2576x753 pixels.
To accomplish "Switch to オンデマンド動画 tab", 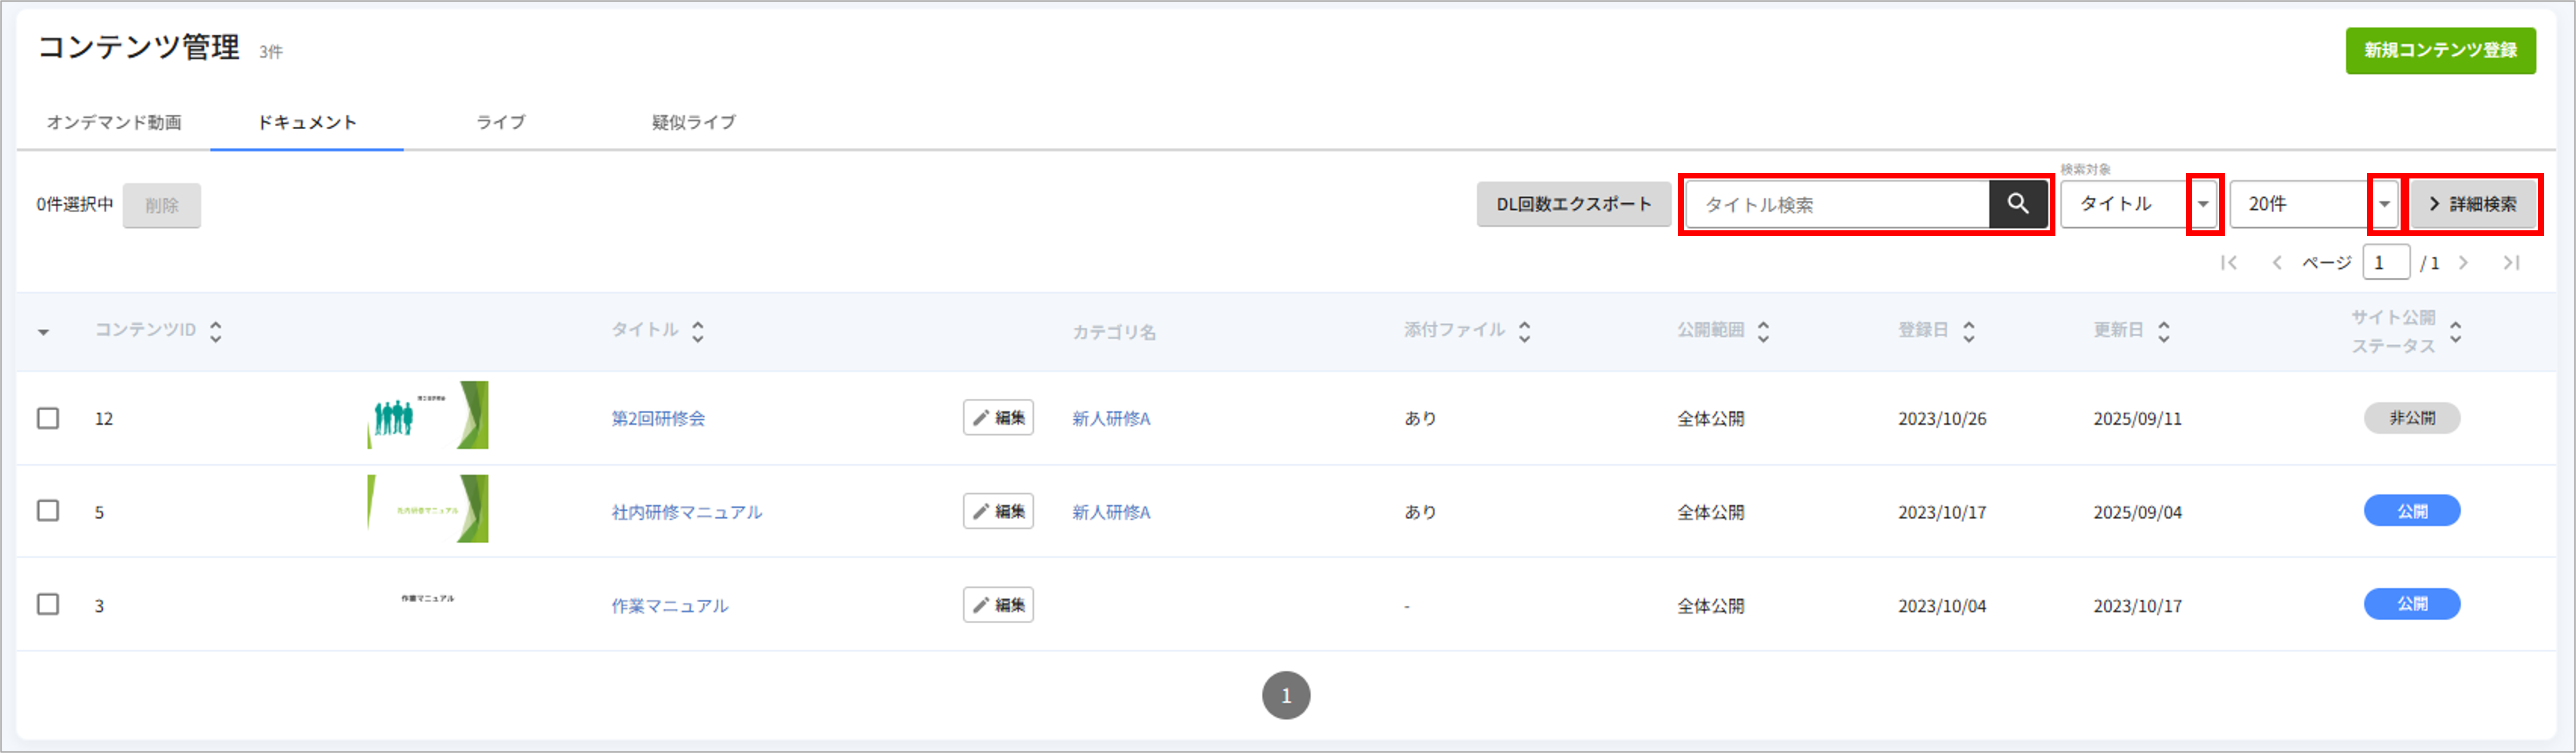I will pos(114,122).
